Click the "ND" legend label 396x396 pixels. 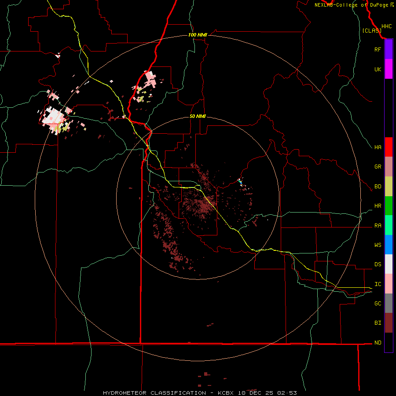[378, 343]
